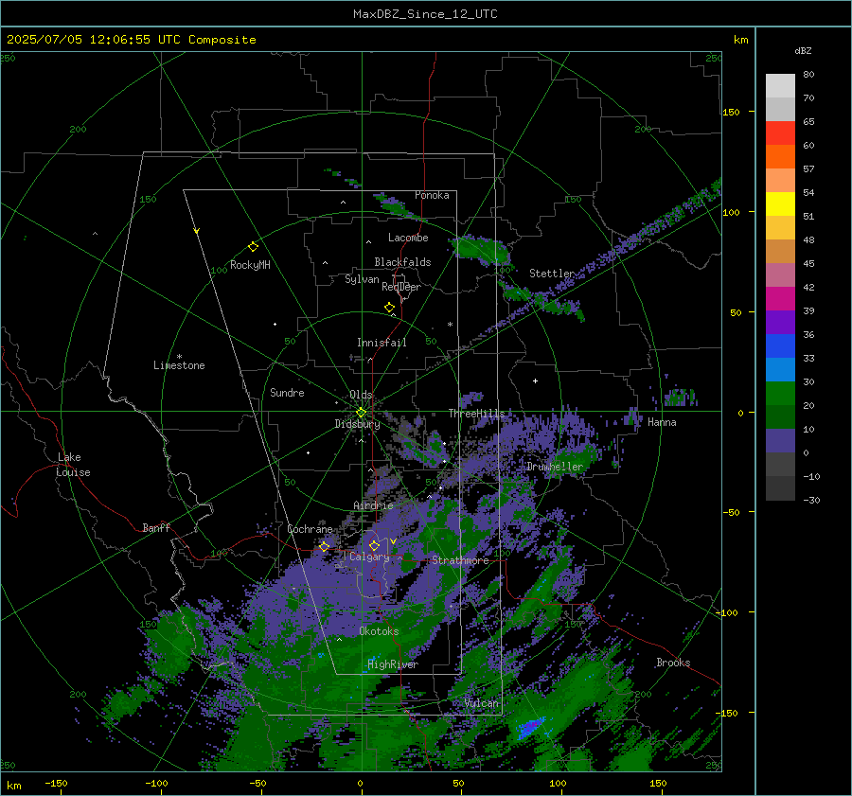Click the Lake Louise label
The width and height of the screenshot is (852, 796).
coord(73,465)
